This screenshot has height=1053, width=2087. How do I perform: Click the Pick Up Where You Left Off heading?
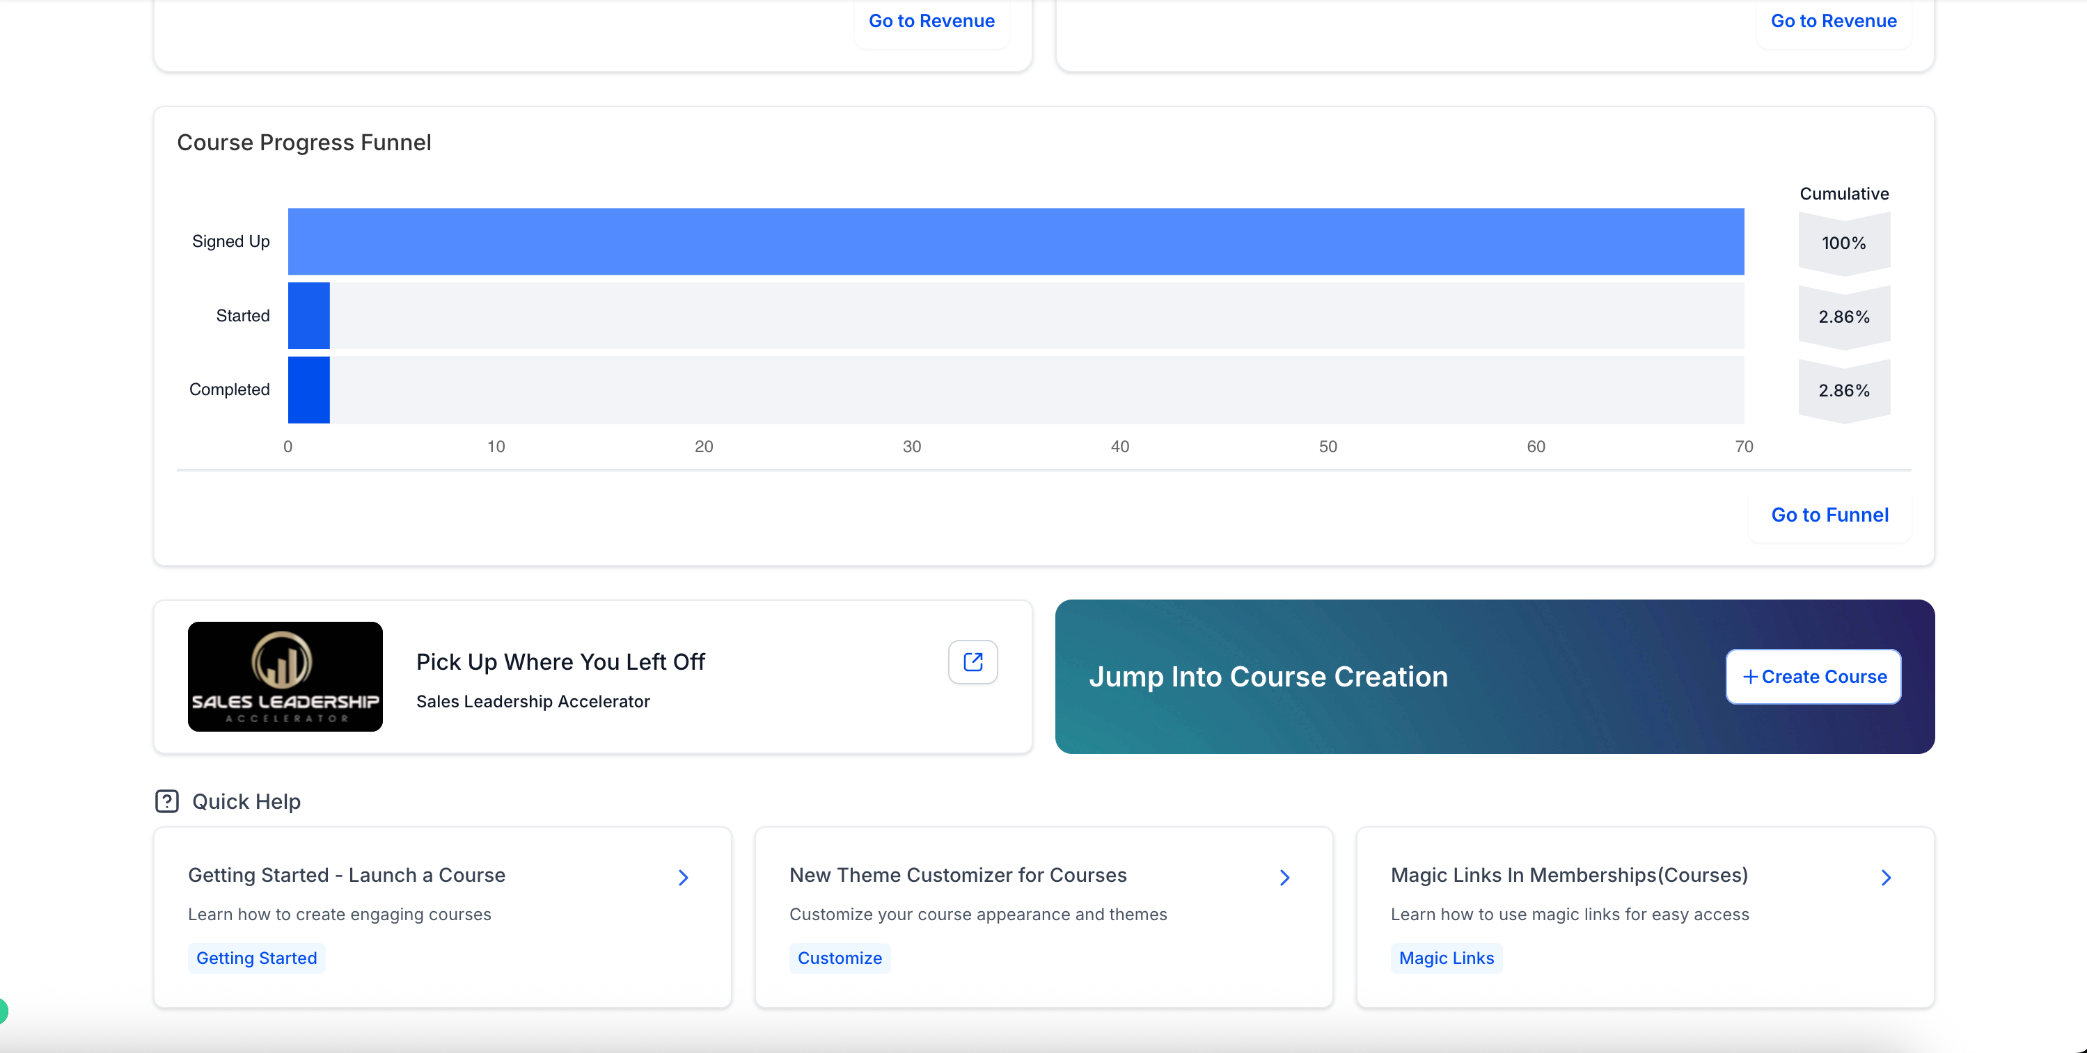(560, 662)
